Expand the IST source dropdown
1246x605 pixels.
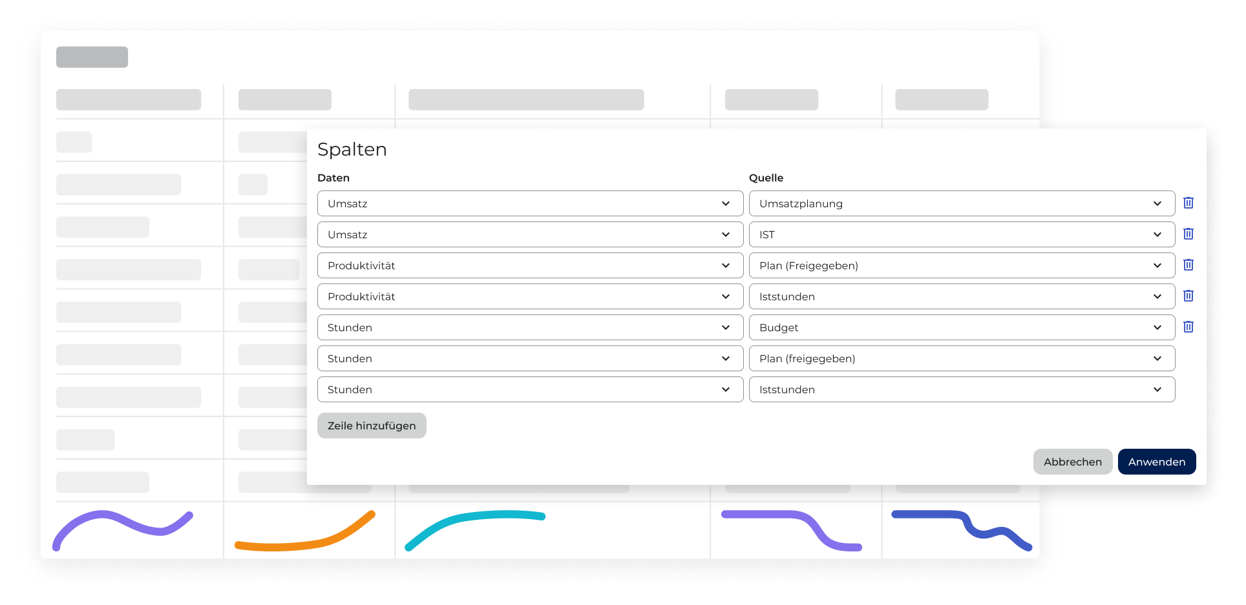point(961,234)
